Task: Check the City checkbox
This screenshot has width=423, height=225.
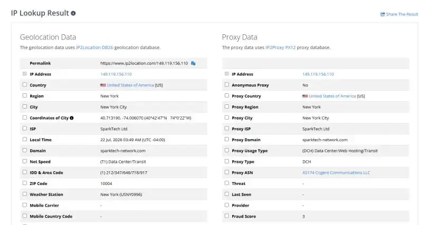Action: [x=25, y=106]
